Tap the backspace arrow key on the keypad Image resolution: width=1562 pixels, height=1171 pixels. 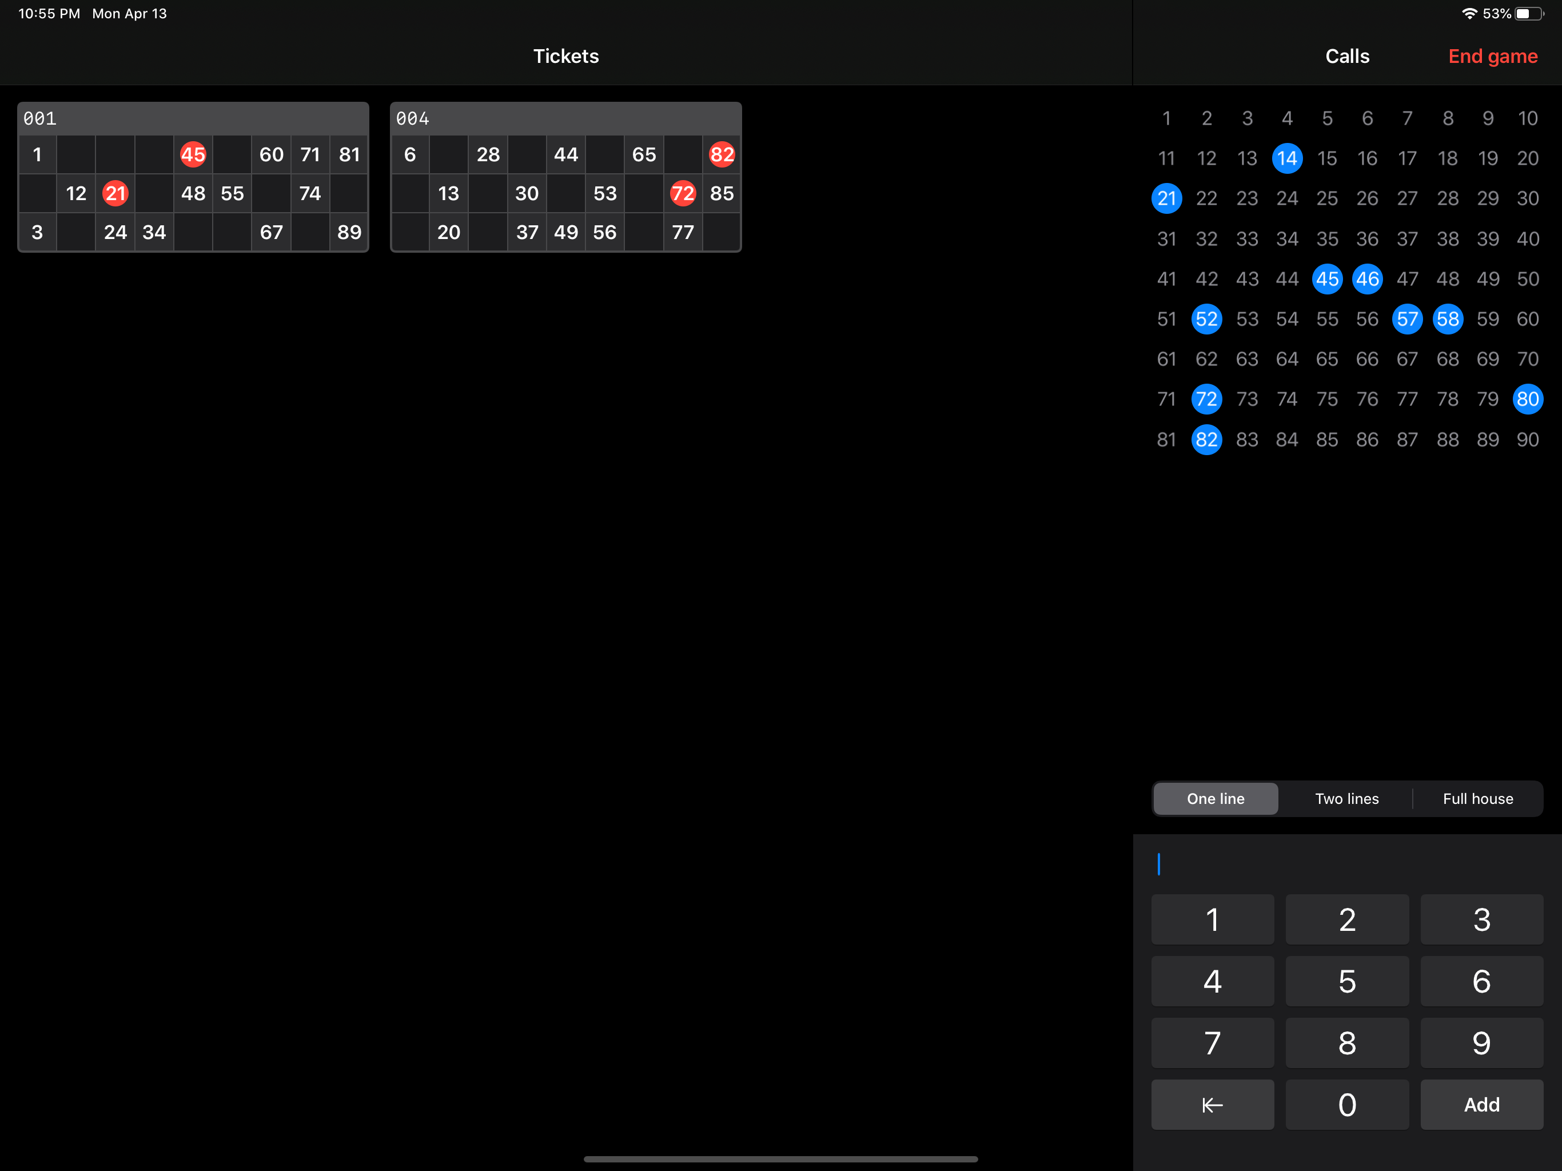tap(1213, 1105)
